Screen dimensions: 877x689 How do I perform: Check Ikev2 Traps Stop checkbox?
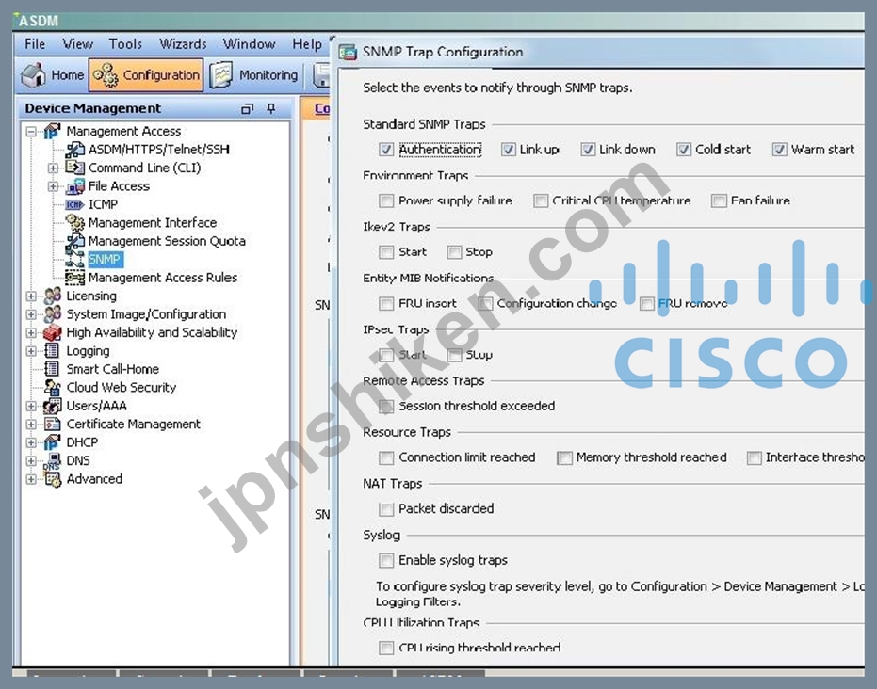(x=454, y=252)
